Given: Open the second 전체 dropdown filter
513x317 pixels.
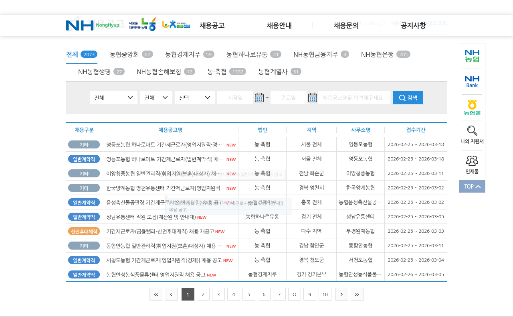Looking at the screenshot, I should pyautogui.click(x=156, y=98).
